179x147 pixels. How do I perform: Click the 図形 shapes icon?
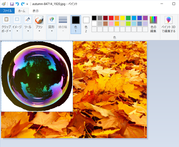point(52,20)
